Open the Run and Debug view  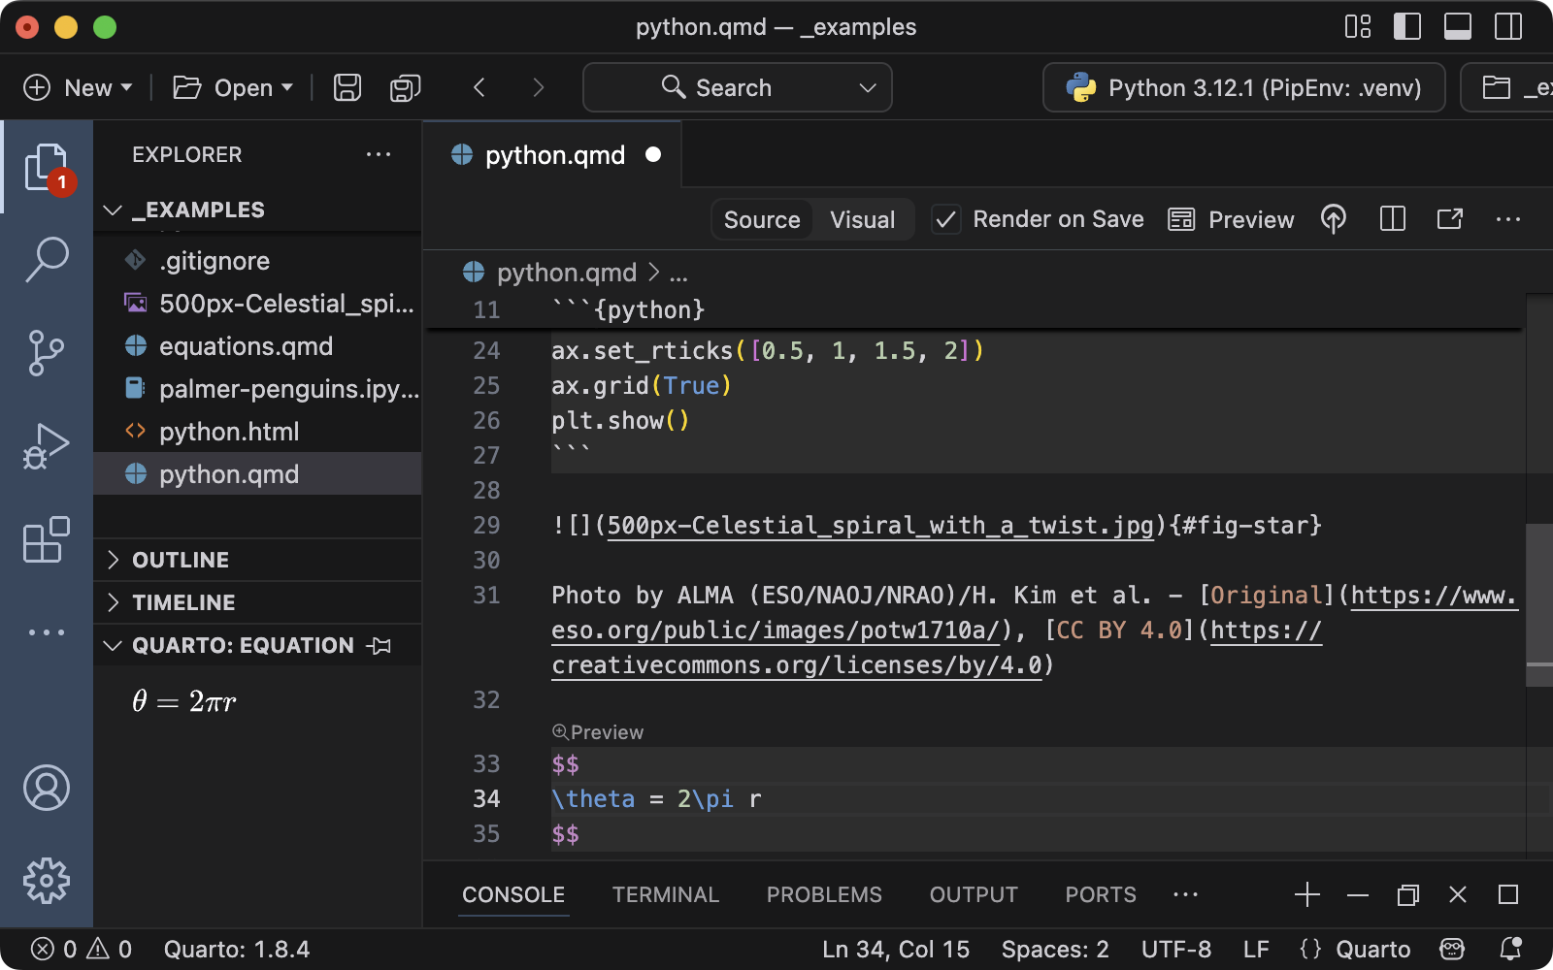46,446
